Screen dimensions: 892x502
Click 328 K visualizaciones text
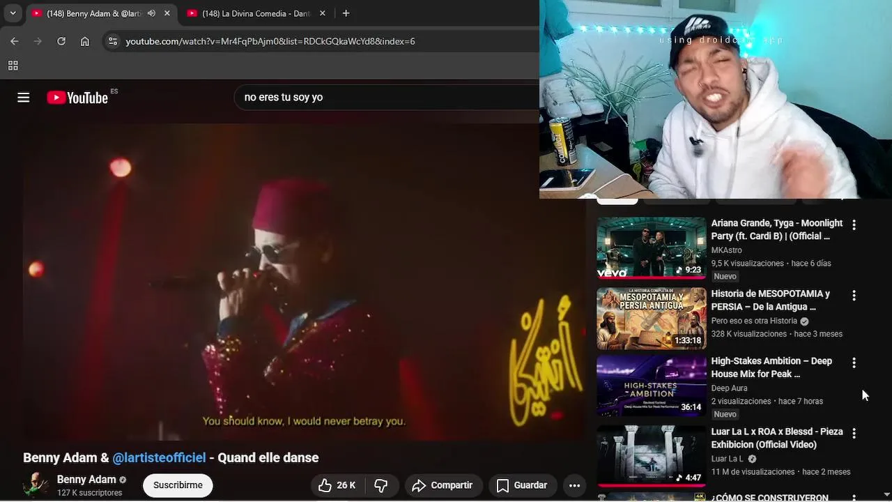tap(748, 334)
